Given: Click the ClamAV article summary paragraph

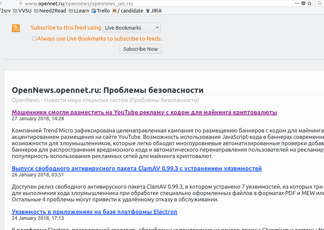Looking at the screenshot, I should coord(168,193).
